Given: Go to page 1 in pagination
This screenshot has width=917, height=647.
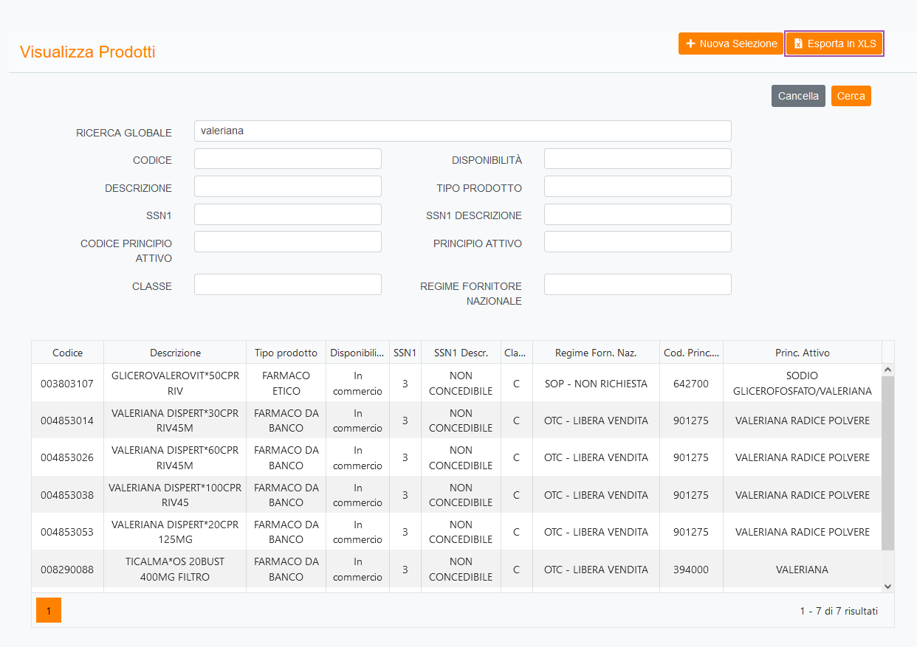Looking at the screenshot, I should coord(49,611).
